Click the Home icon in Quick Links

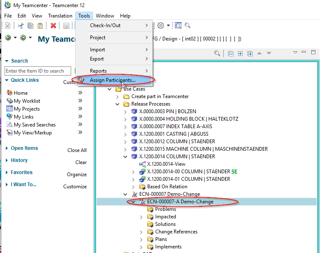point(10,93)
